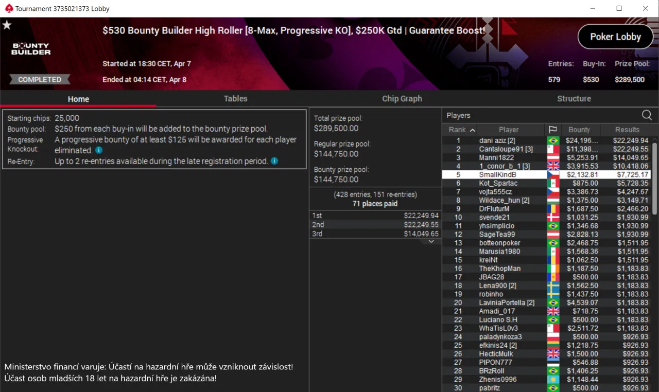Expand the payout list chevron
This screenshot has width=659, height=392.
(x=431, y=241)
